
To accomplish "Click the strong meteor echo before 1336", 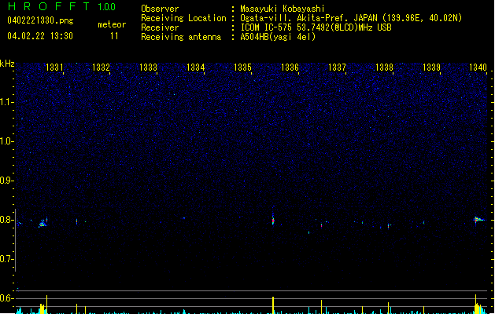I will (x=273, y=220).
